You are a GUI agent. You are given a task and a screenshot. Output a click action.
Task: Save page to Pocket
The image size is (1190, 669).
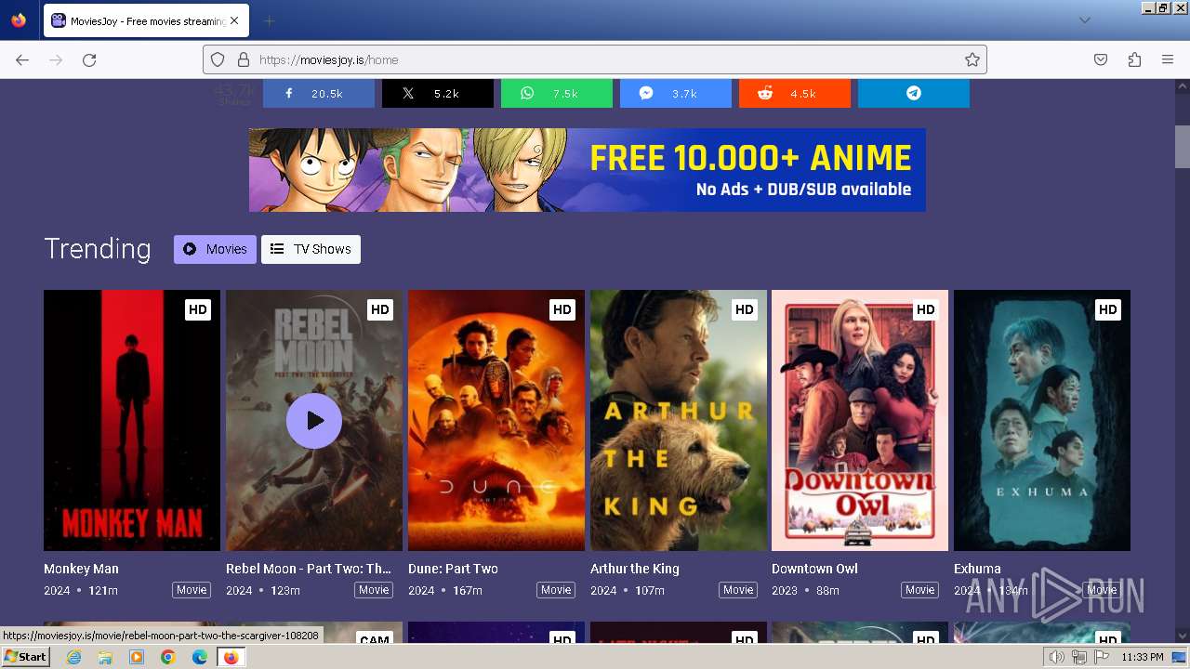point(1101,59)
